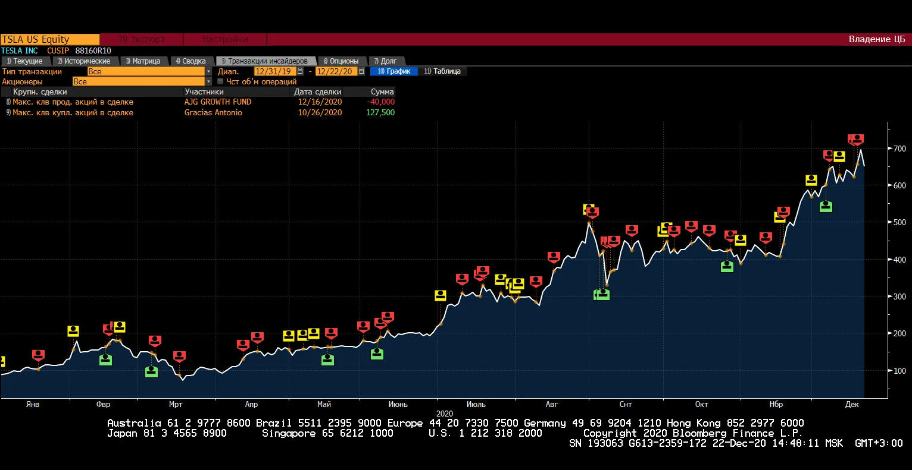
Task: Click the only red sale marker in May
Action: click(331, 333)
